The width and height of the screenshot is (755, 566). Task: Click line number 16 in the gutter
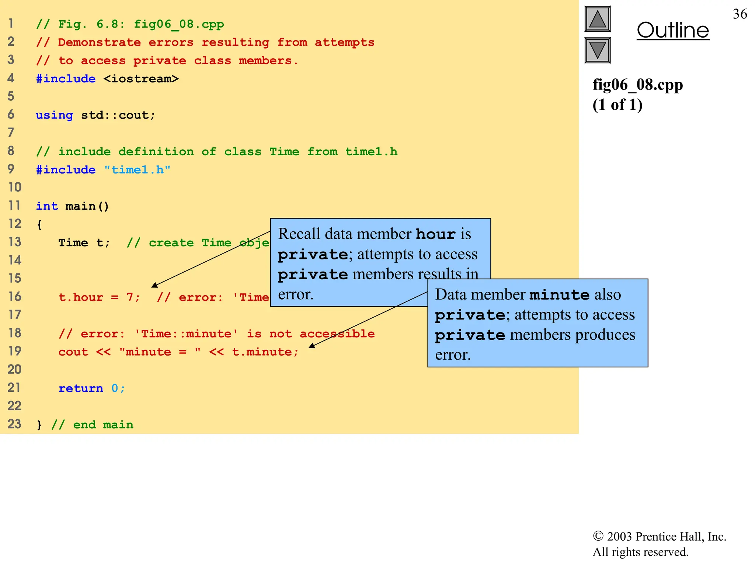pyautogui.click(x=15, y=297)
